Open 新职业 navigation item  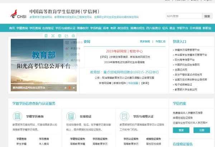coord(207,28)
